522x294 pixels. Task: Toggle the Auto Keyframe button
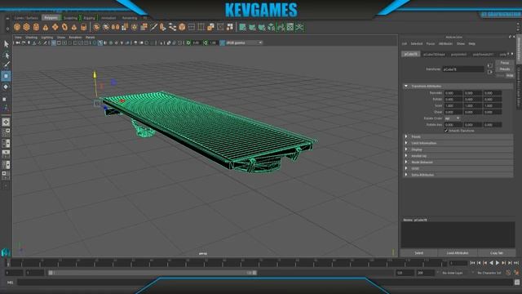(x=508, y=273)
